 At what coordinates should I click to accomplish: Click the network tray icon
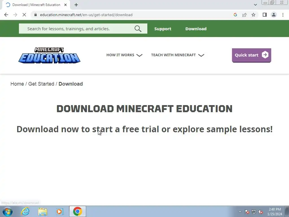tap(254, 212)
